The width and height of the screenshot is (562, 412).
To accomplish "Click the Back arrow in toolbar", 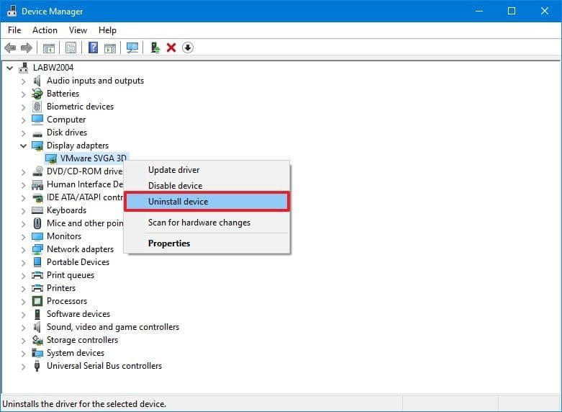I will click(x=10, y=48).
